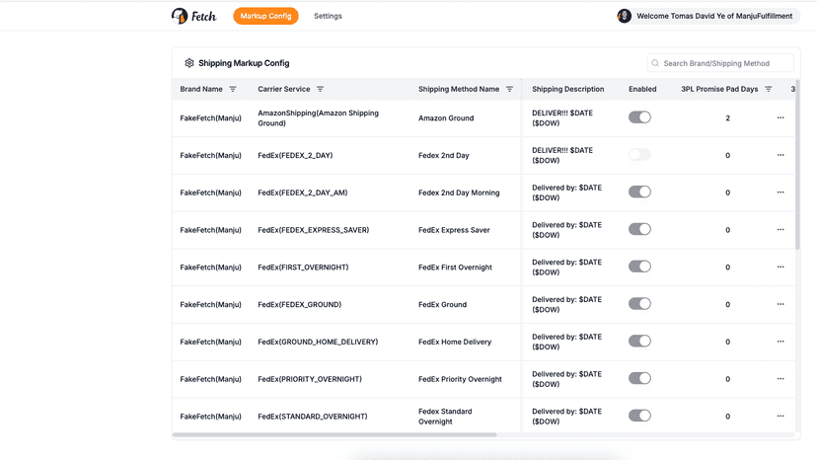Select the AmazonShipping(Amazon Shipping Ground) cell
Image resolution: width=817 pixels, height=460 pixels.
[x=319, y=117]
